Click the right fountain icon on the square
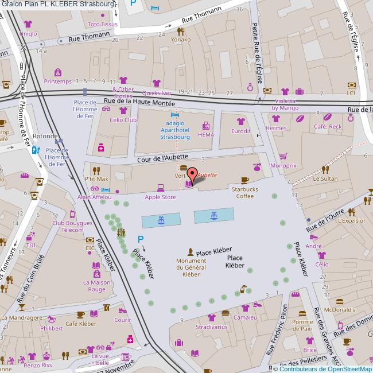 [x=213, y=215]
